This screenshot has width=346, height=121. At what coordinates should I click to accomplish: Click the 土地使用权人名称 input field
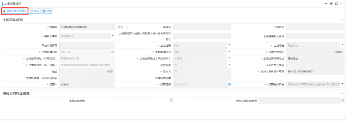[x=315, y=36]
